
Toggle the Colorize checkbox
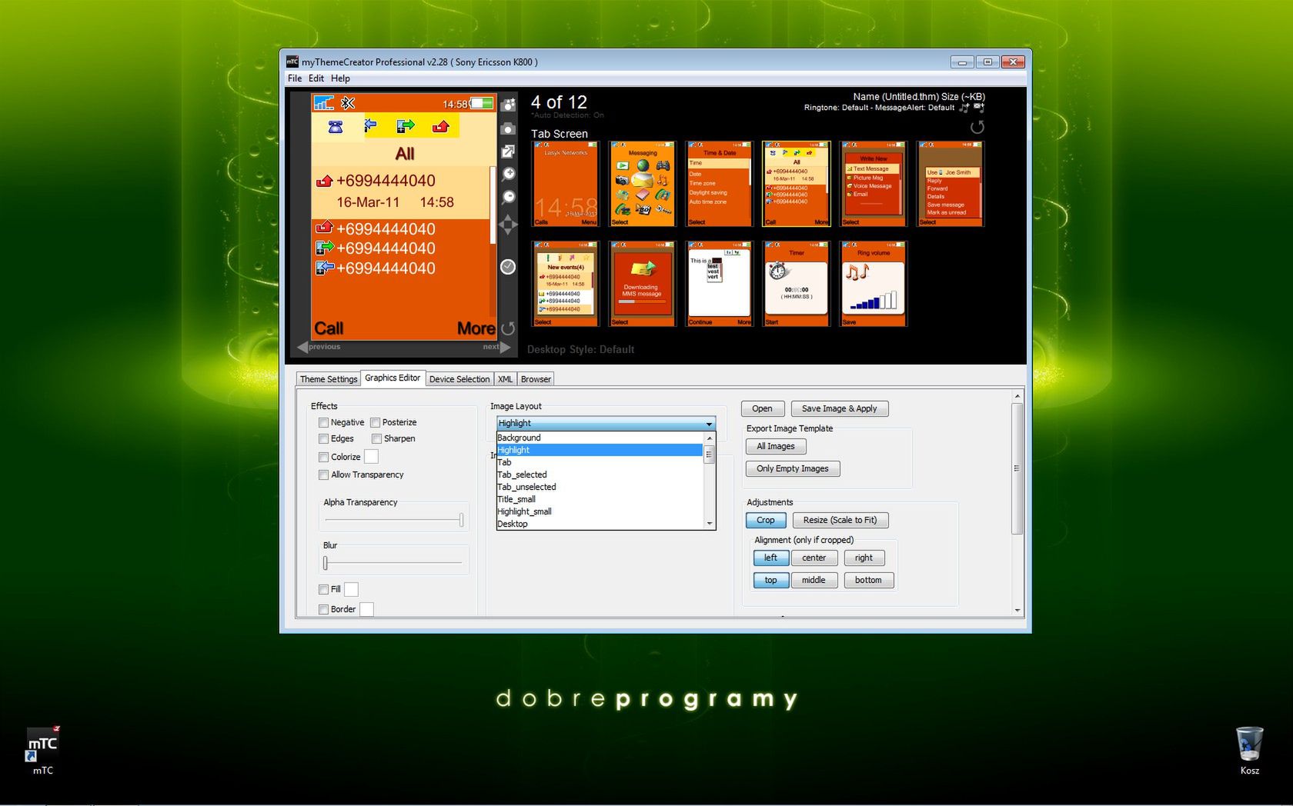coord(324,457)
